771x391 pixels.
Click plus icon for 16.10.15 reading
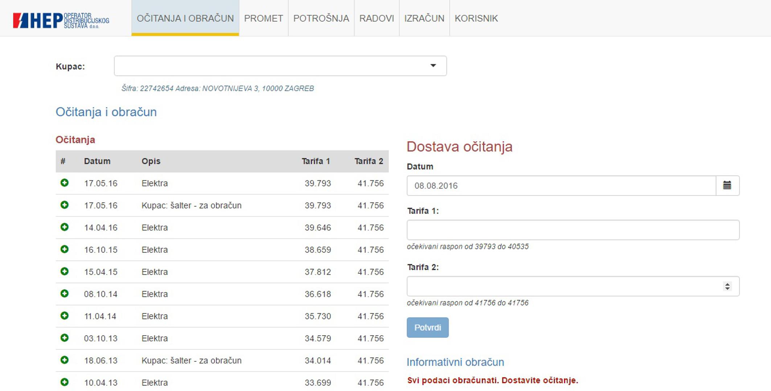click(x=65, y=249)
